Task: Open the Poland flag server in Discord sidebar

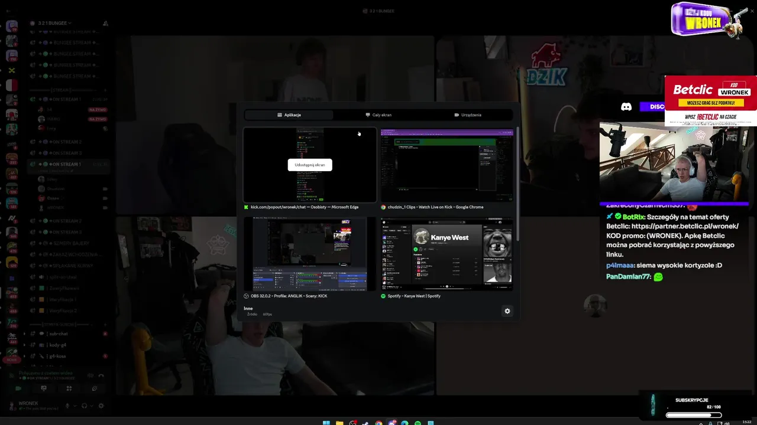Action: [x=12, y=85]
